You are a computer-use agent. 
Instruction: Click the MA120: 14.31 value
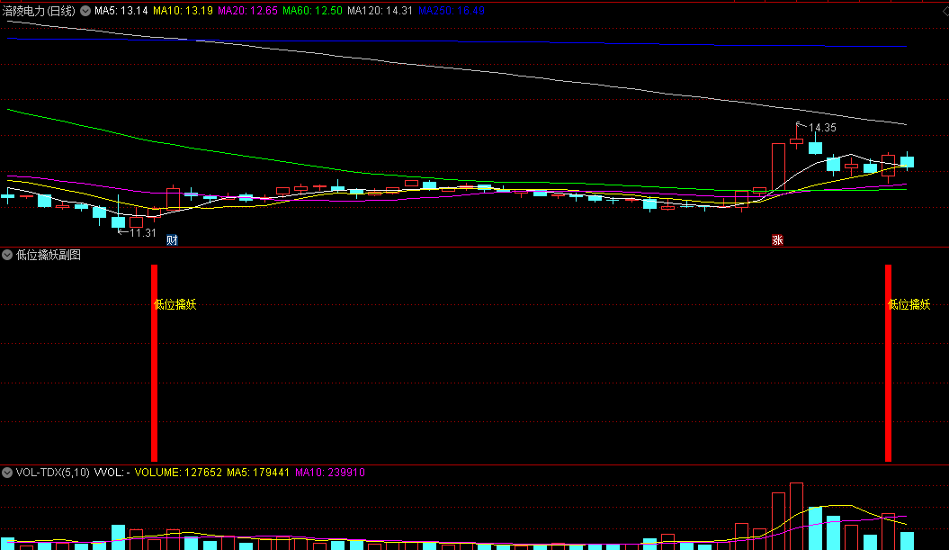(x=380, y=11)
